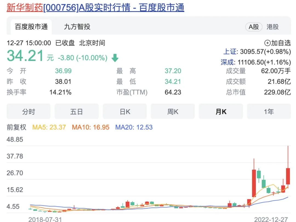296x222 pixels.
Task: Open the 新华制药 A股实时行情 title link
Action: coord(95,8)
